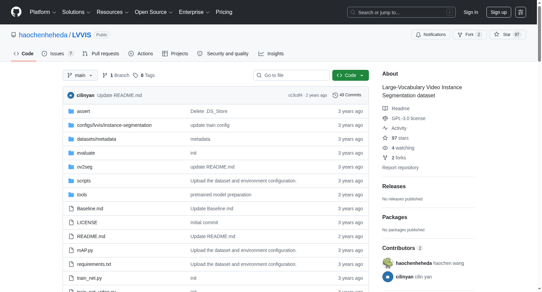This screenshot has width=542, height=292.
Task: Click the file icon for mAP.py
Action: click(x=71, y=250)
